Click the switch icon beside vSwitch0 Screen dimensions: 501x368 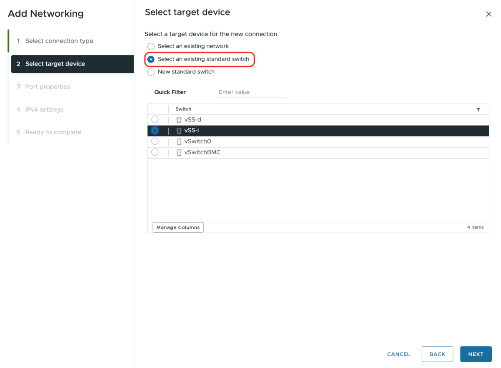point(179,141)
